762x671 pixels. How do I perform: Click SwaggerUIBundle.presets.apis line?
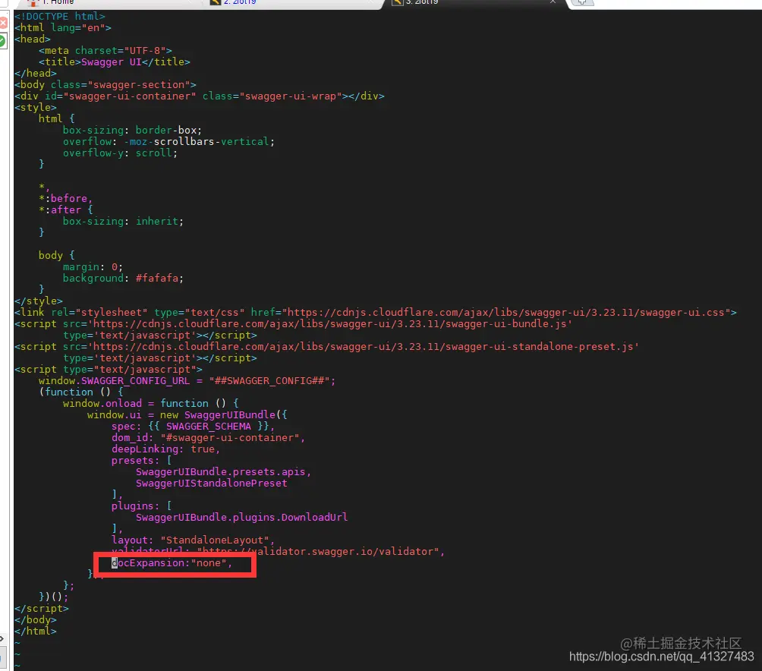(x=224, y=472)
